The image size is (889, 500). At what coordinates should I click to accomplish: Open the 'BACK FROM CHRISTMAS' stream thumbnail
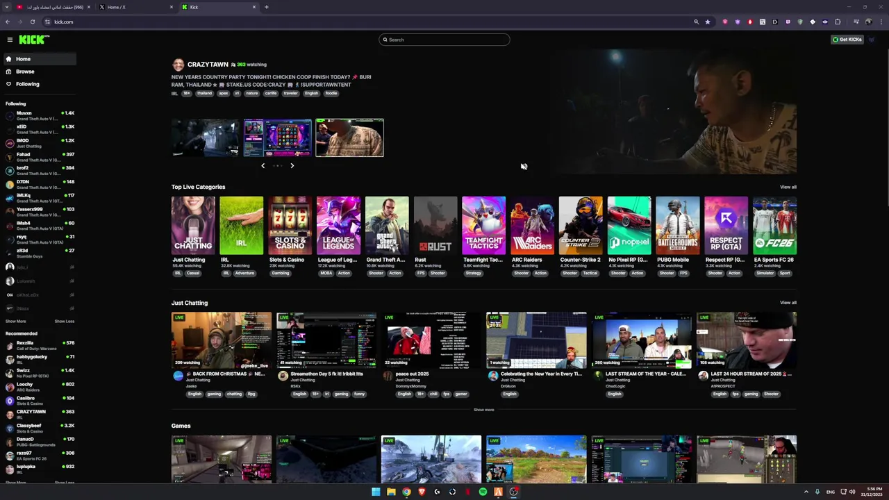(222, 340)
